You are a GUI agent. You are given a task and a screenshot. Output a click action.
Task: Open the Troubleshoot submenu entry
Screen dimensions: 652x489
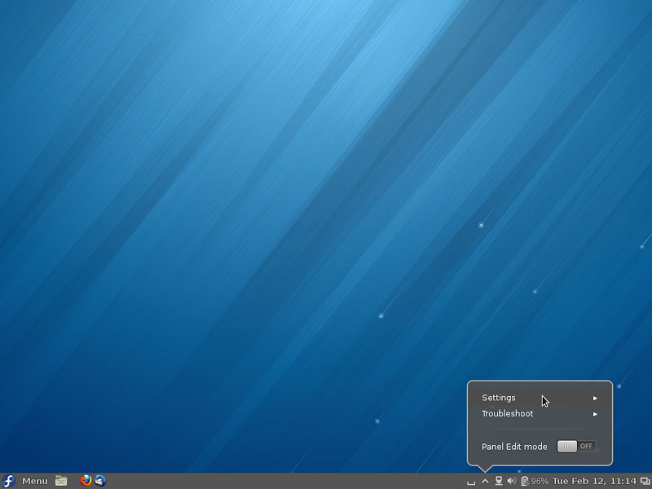[x=540, y=414]
